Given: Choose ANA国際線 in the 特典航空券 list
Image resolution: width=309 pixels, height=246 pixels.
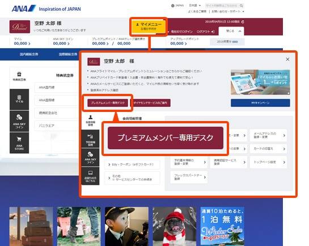Looking at the screenshot, I should (x=56, y=100).
